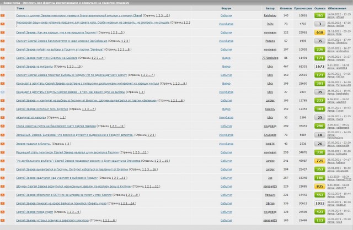
Task: Click grey rating badge 26
Action: (x=320, y=144)
